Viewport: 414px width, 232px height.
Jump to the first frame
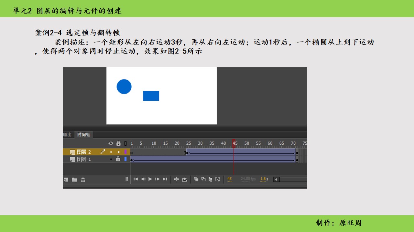[136, 179]
